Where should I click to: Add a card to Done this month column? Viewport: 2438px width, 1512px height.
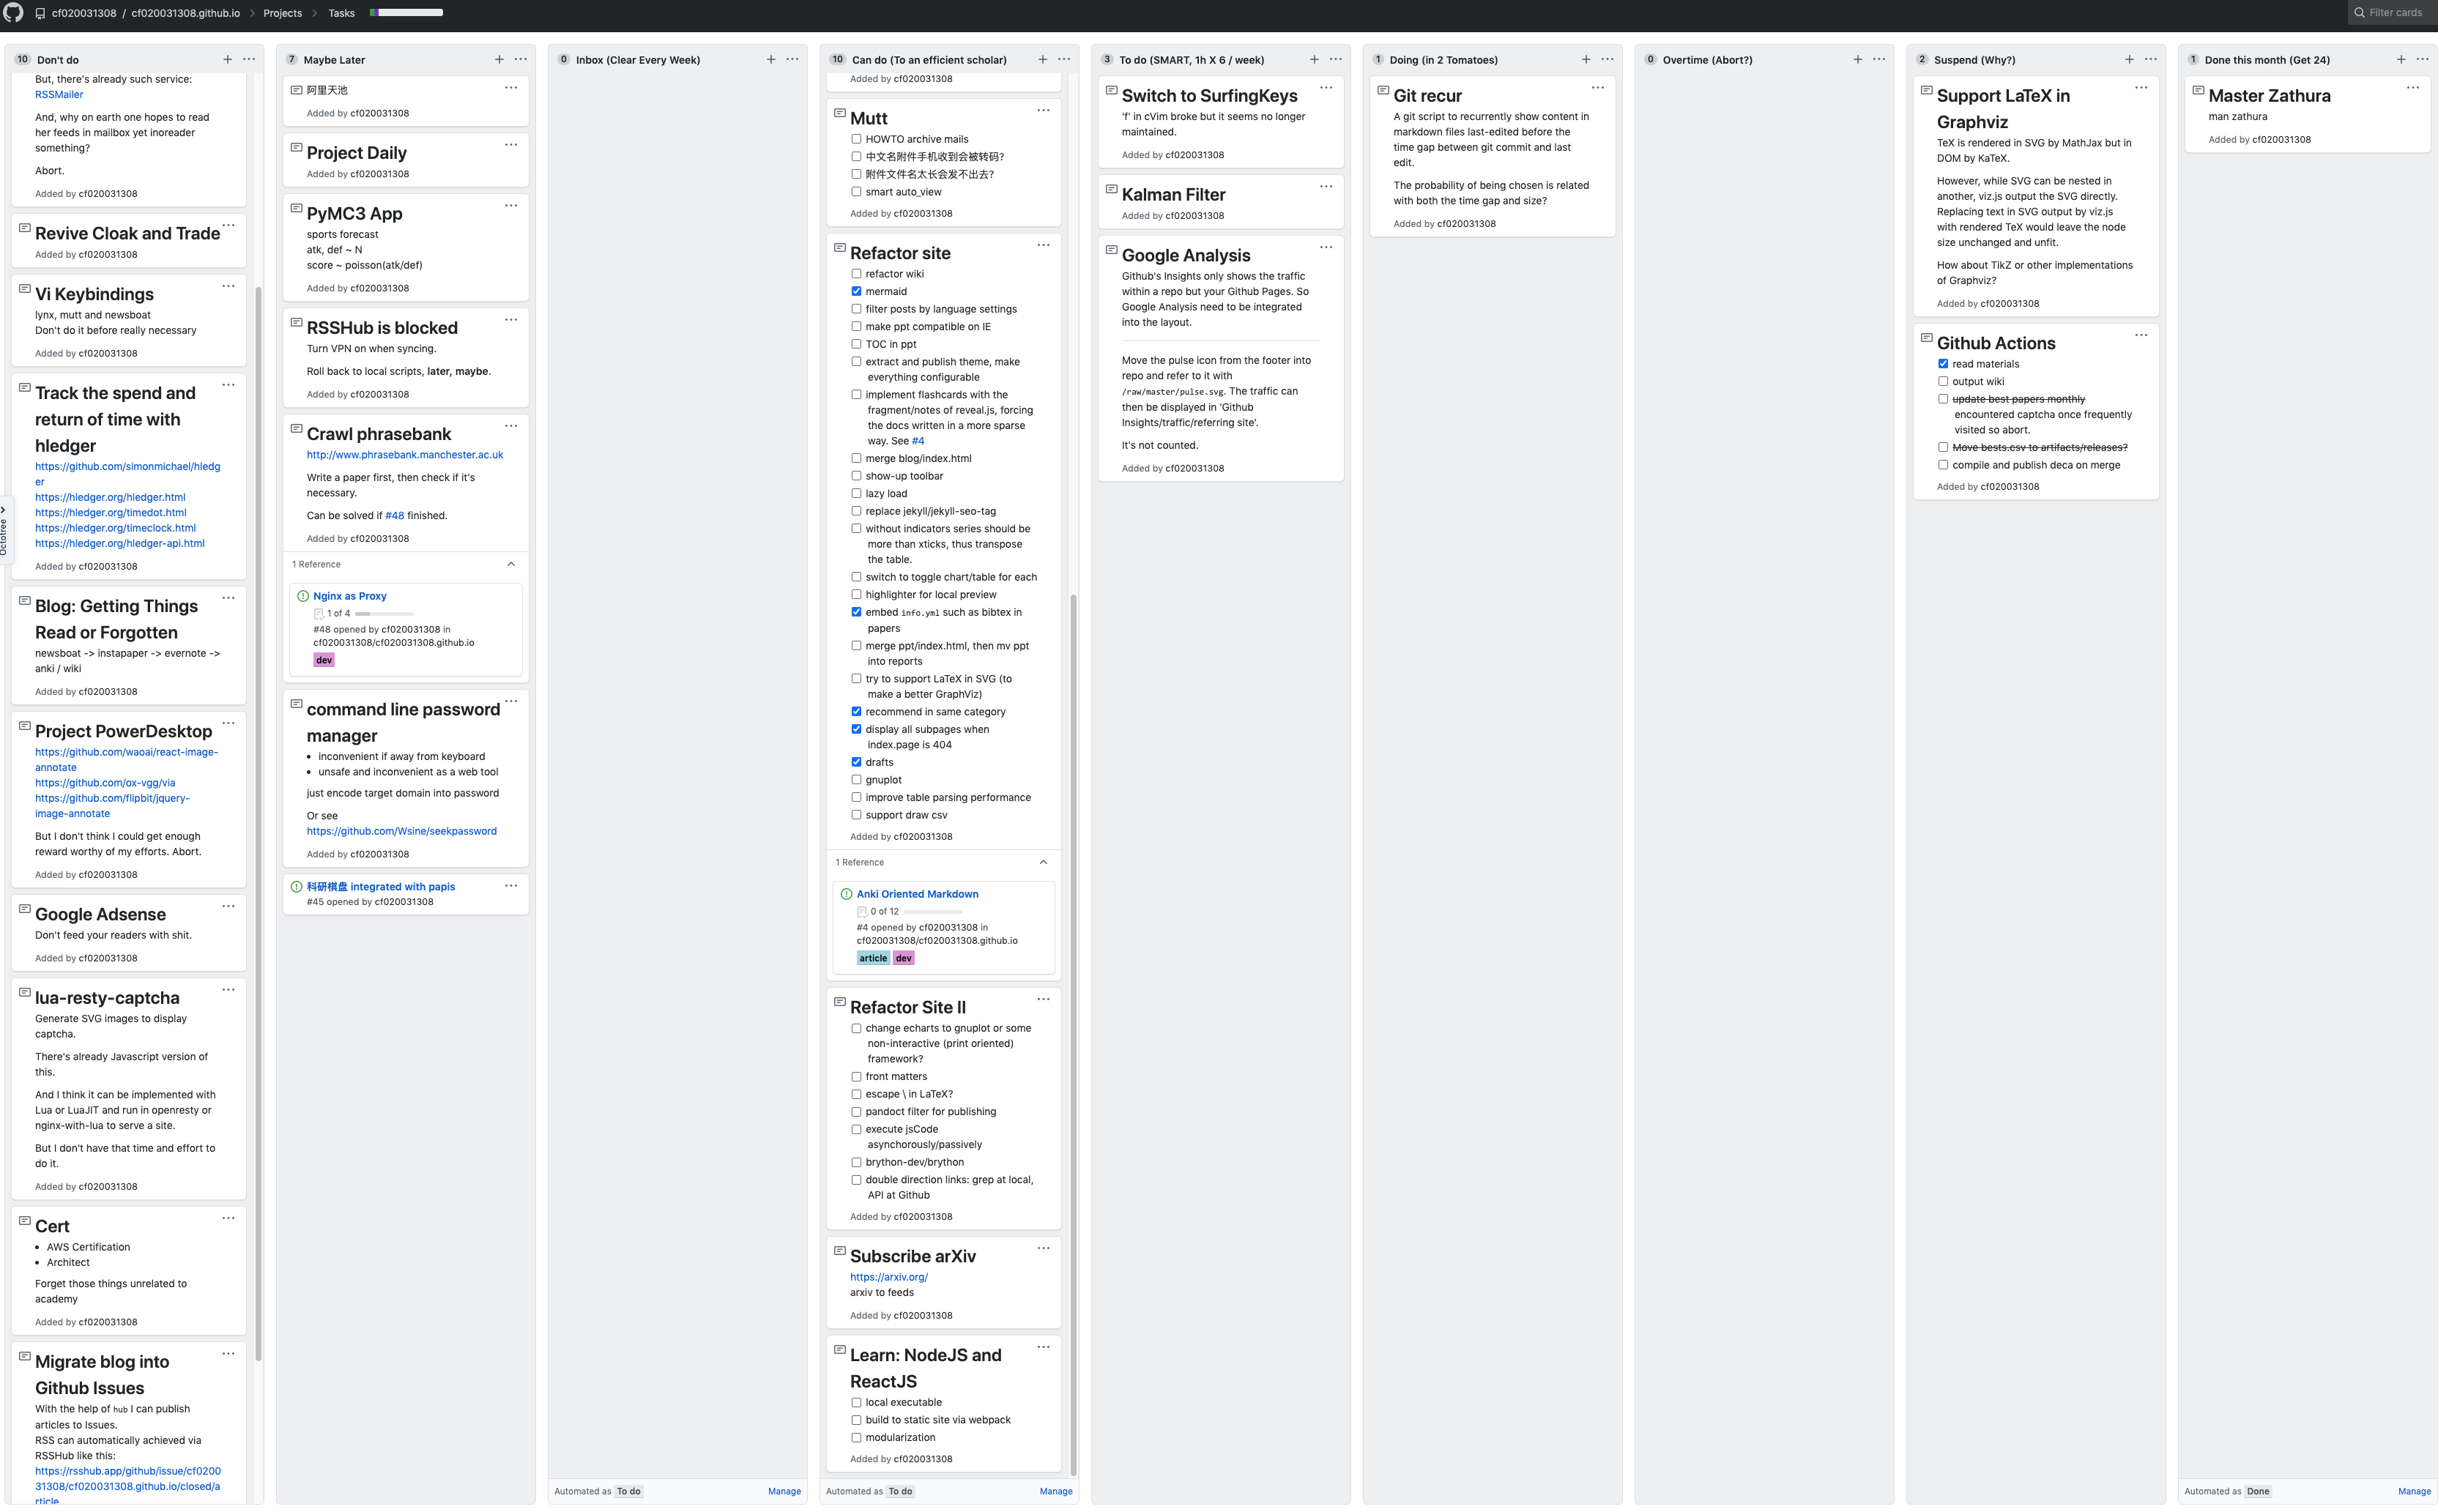pos(2401,60)
